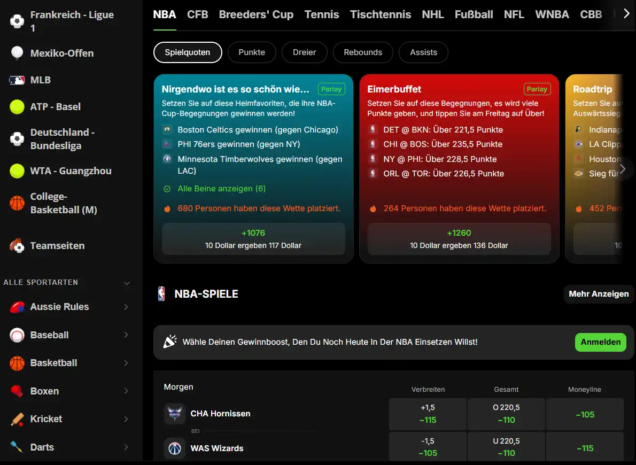The image size is (636, 465).
Task: Select the Spielquoten filter pill
Action: [x=188, y=52]
